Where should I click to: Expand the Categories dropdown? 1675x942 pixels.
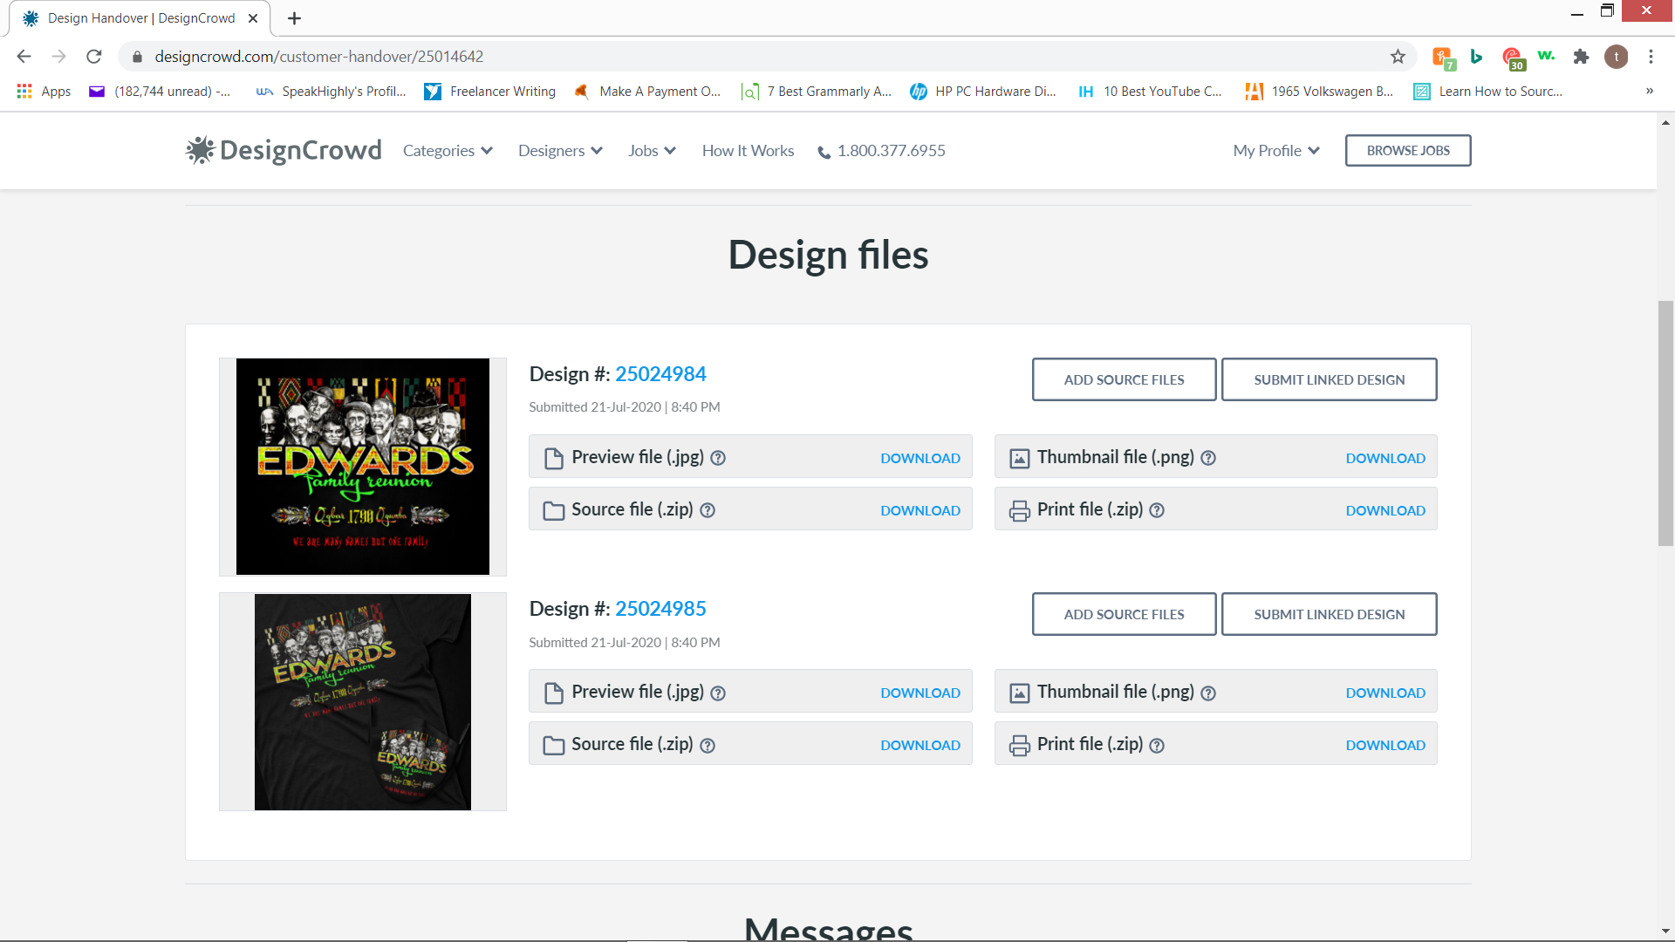coord(448,151)
